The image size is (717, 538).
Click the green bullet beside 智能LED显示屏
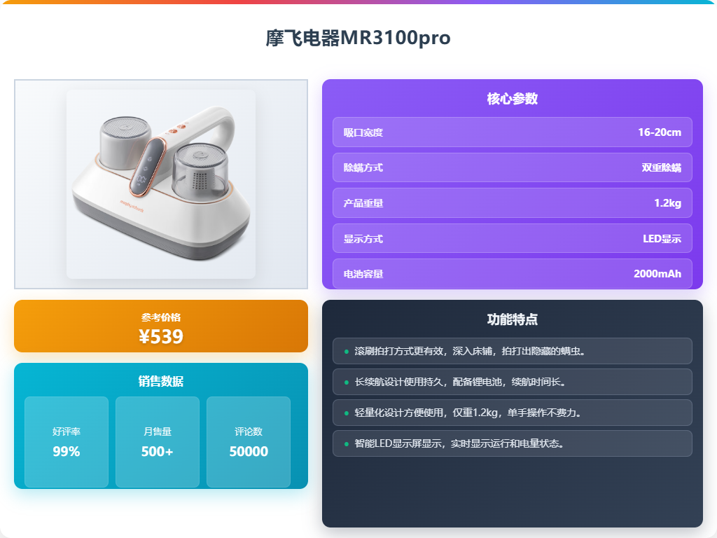click(346, 444)
